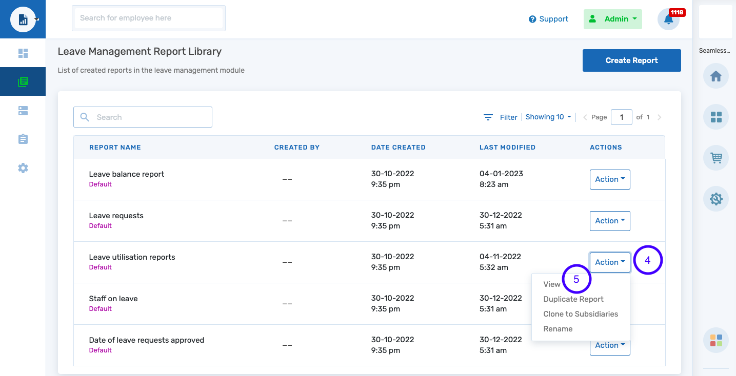Expand the Action dropdown for Leave balance report
736x376 pixels.
[x=610, y=179]
